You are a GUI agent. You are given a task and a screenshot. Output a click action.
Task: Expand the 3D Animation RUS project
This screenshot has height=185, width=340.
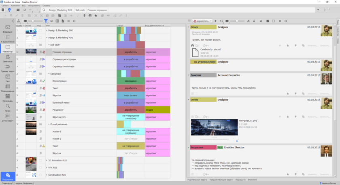(47, 160)
